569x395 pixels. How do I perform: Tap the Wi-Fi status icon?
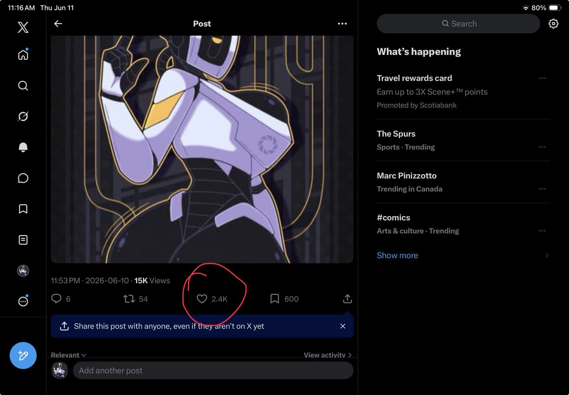(x=525, y=8)
